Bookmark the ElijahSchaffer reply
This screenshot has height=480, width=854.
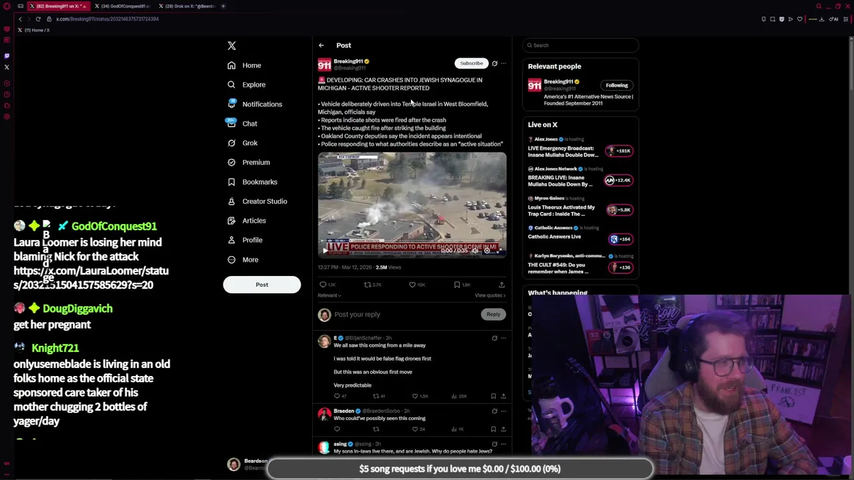pos(493,396)
